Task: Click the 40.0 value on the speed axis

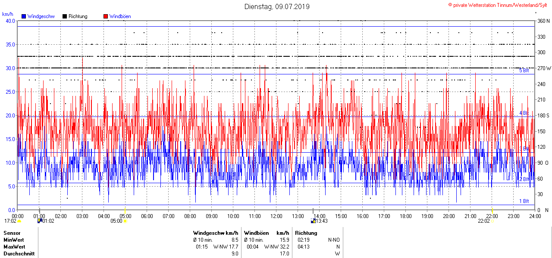Action: pos(9,21)
